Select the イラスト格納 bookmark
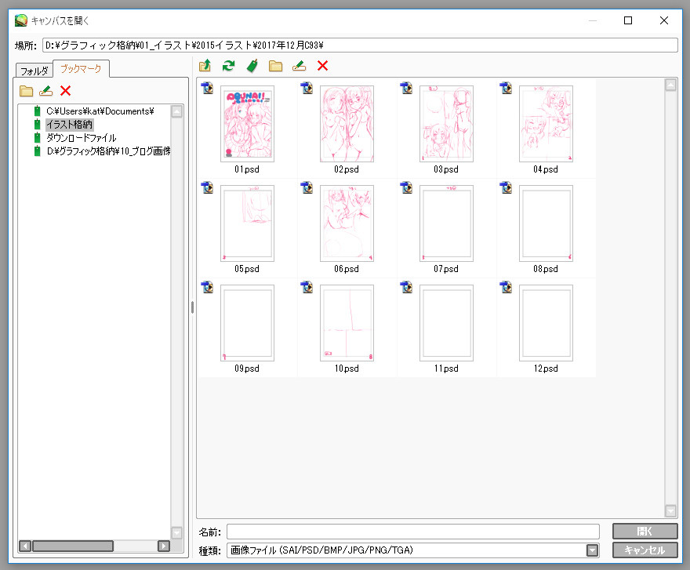This screenshot has width=690, height=570. [x=70, y=125]
